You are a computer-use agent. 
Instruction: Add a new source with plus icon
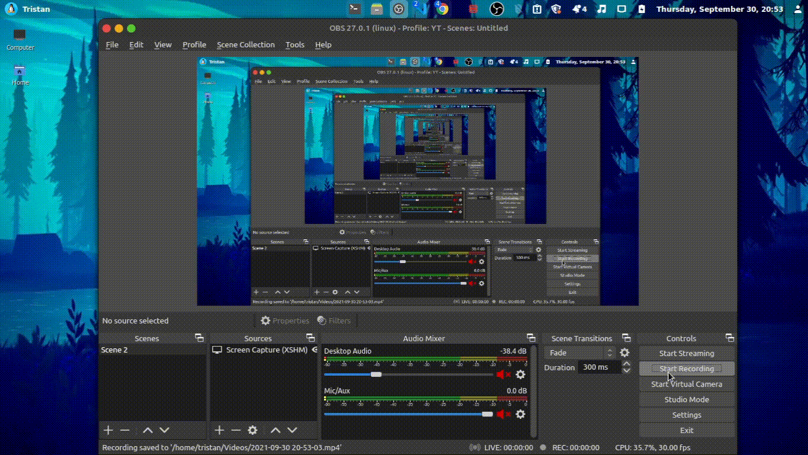coord(219,431)
